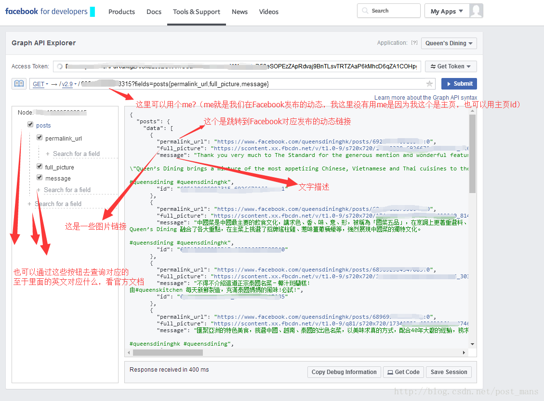Go to the Videos page

pyautogui.click(x=268, y=12)
